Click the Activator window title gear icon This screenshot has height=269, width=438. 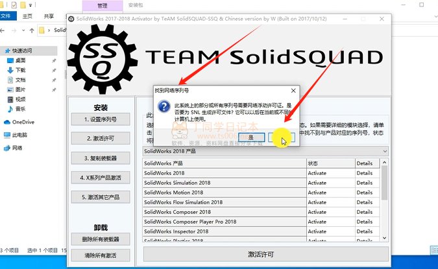(x=71, y=19)
